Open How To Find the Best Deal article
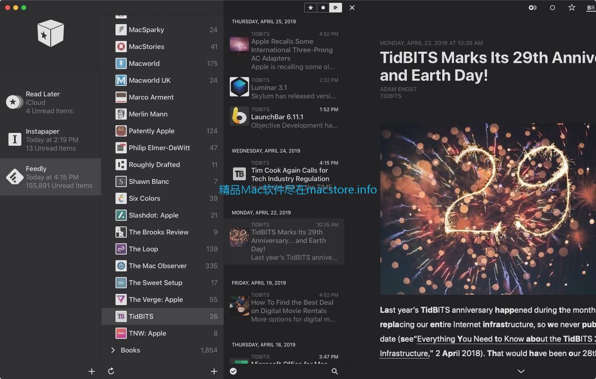596x379 pixels. (x=284, y=307)
